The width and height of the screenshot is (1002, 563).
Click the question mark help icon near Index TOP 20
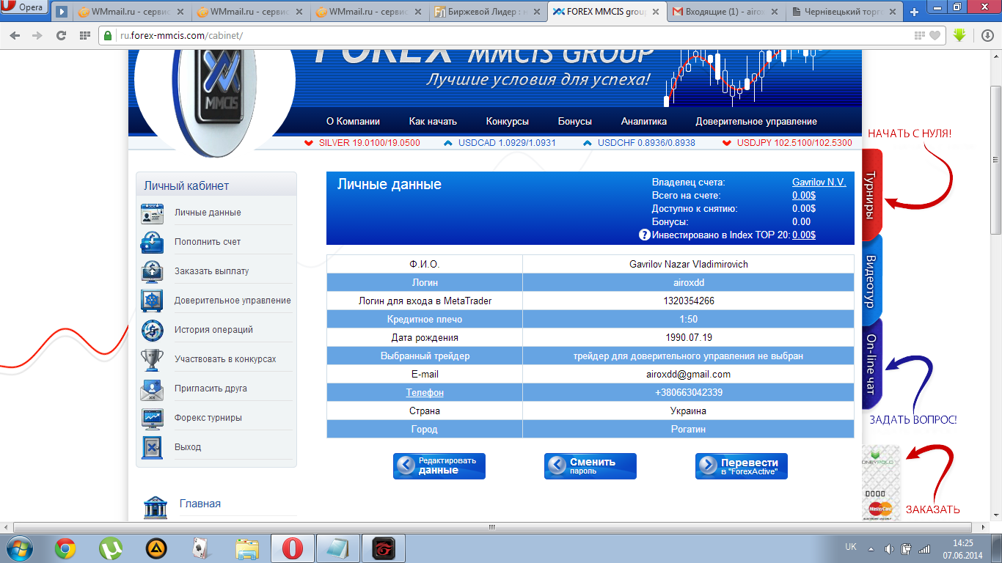[645, 235]
